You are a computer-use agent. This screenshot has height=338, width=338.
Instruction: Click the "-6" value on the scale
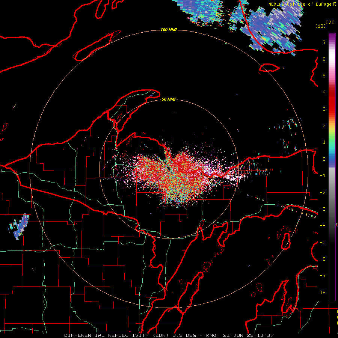pos(323,259)
